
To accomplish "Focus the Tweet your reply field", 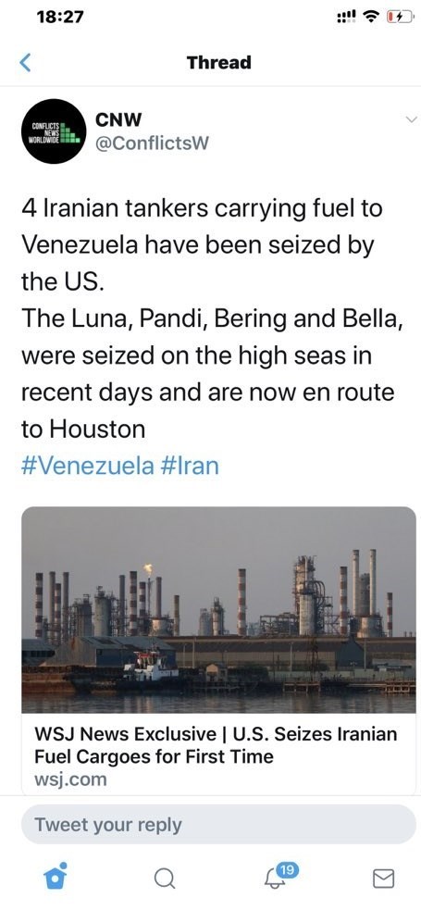I will 218,824.
